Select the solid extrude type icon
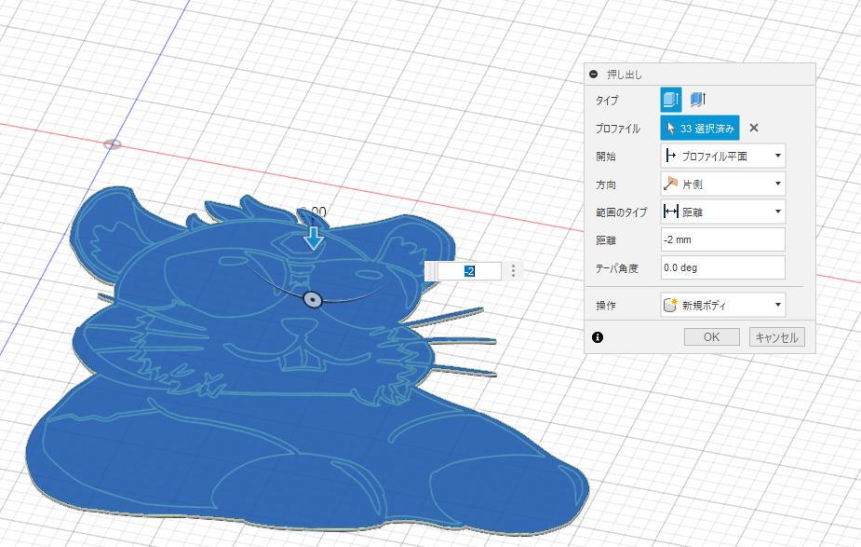The height and width of the screenshot is (547, 861). (670, 100)
